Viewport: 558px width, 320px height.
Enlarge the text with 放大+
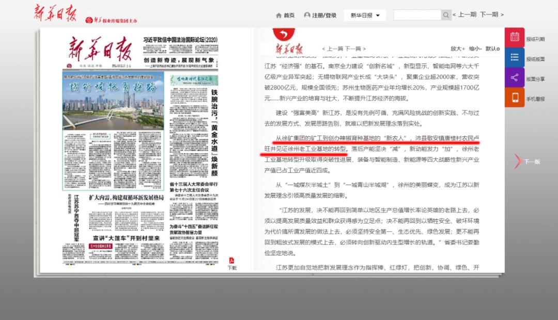458,49
